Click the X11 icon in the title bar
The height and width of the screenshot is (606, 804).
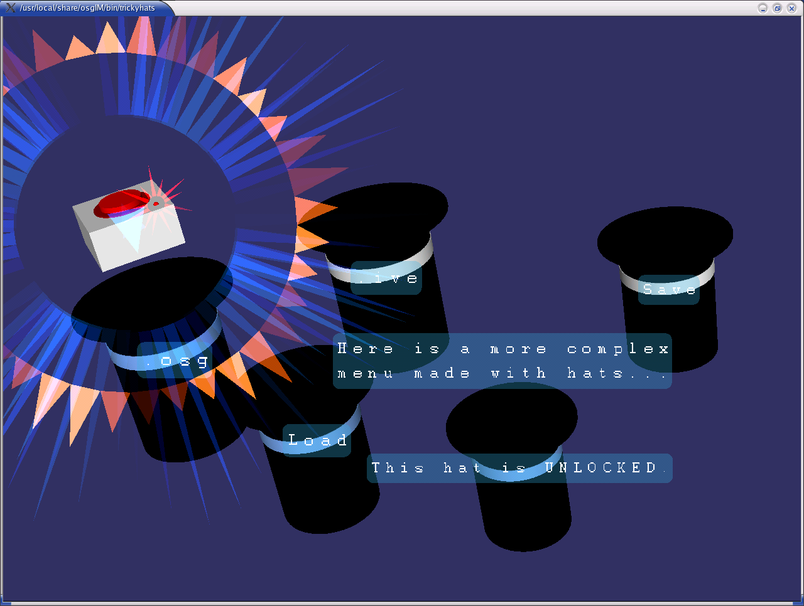(11, 8)
